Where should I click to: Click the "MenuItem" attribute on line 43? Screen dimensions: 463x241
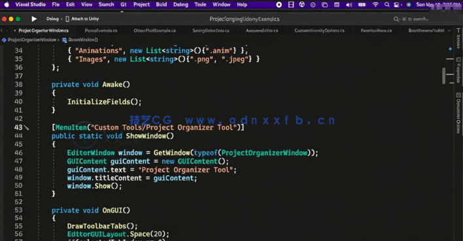pyautogui.click(x=71, y=127)
